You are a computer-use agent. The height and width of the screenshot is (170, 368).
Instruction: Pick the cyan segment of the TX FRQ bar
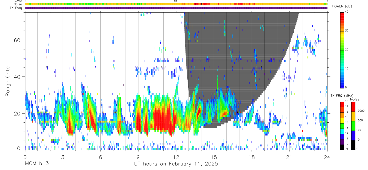click(x=342, y=131)
